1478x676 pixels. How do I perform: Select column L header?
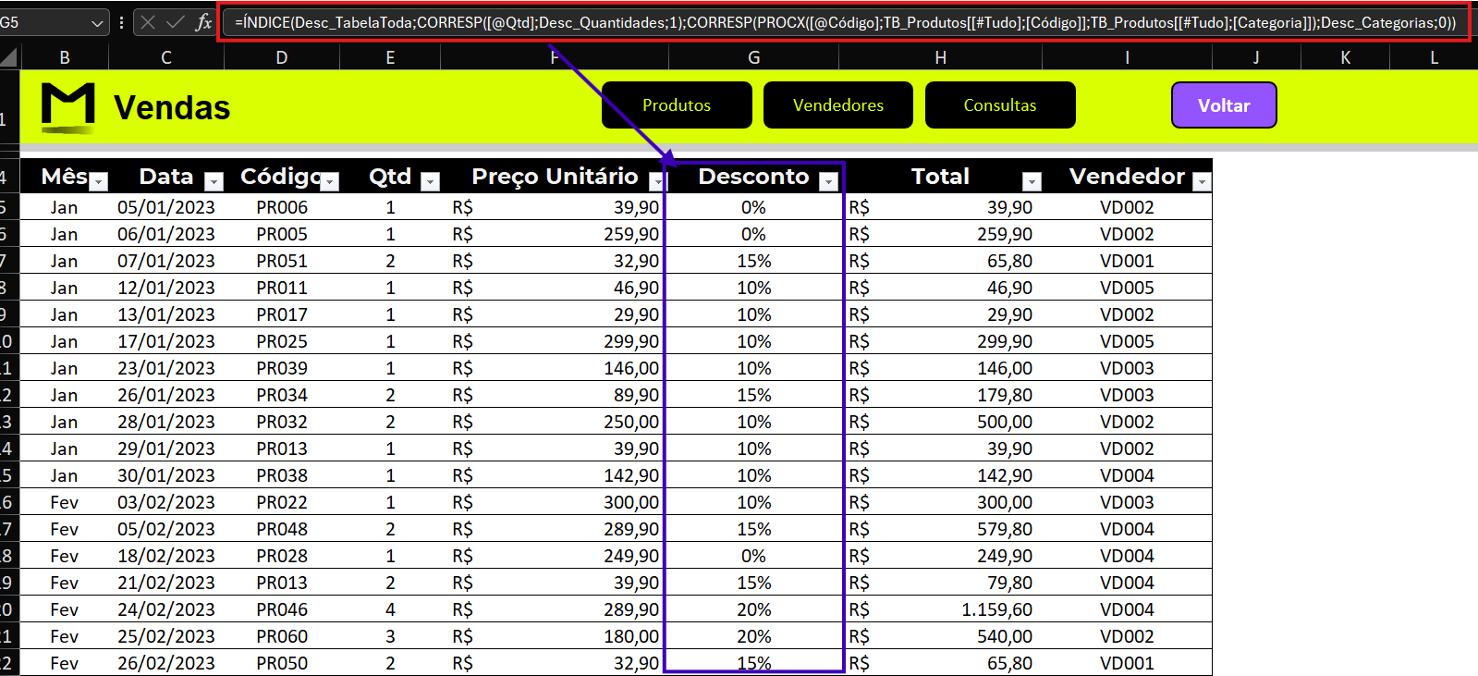point(1434,57)
